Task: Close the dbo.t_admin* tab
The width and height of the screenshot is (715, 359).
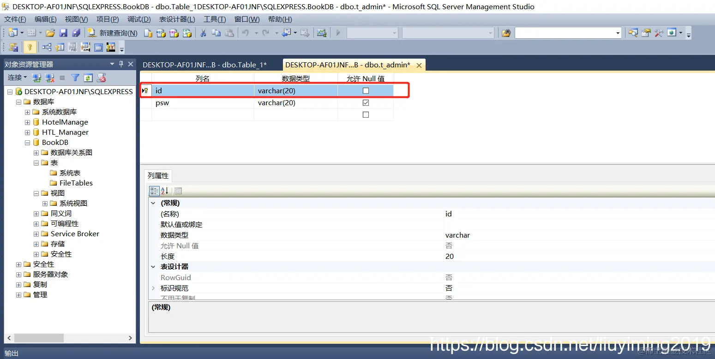Action: (x=419, y=66)
